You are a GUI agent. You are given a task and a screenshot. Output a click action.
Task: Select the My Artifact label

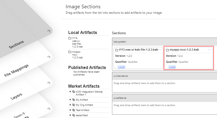click(x=82, y=100)
